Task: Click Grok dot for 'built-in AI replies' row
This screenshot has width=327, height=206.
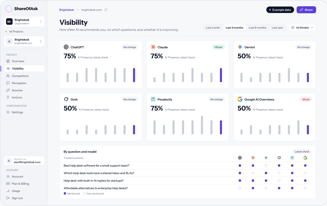Action: pyautogui.click(x=279, y=181)
